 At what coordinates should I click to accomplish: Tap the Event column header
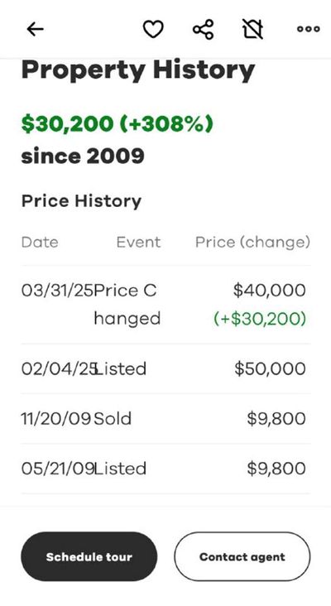point(138,243)
